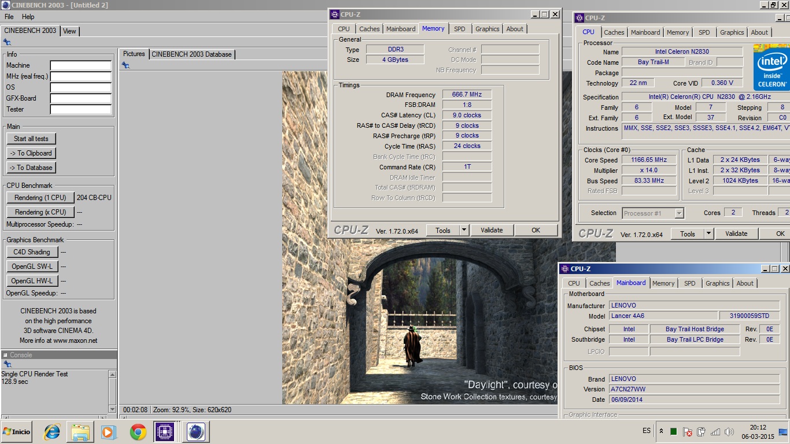This screenshot has height=444, width=790.
Task: Click the -> To Clipboard button
Action: [31, 153]
